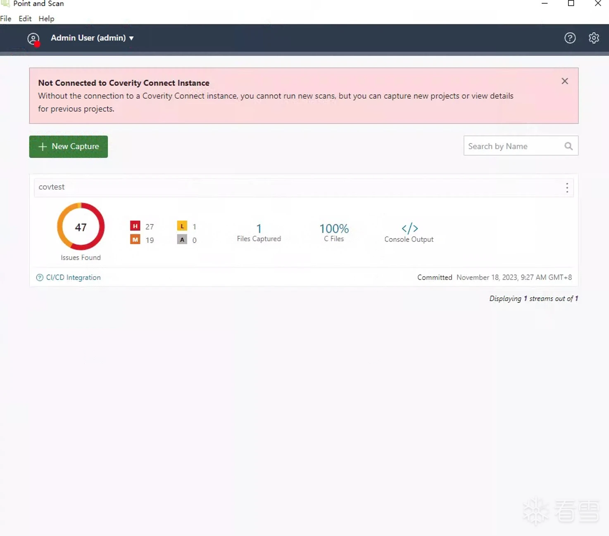Open the covtest project name
The image size is (609, 536).
point(52,187)
